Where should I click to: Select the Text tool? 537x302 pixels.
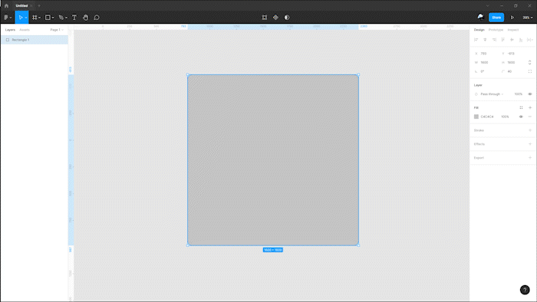(x=74, y=18)
